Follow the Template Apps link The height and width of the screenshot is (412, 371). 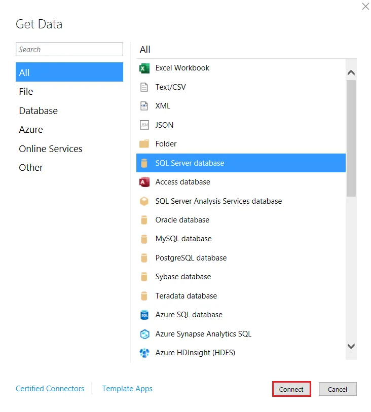127,389
